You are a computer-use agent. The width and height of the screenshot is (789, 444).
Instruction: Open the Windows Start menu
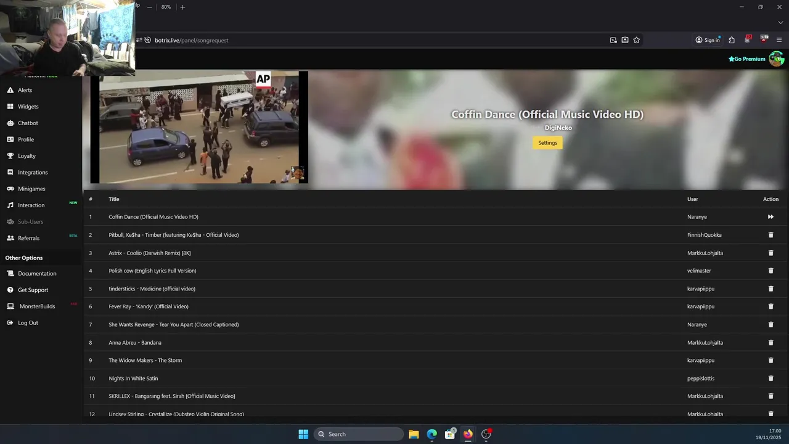click(303, 434)
